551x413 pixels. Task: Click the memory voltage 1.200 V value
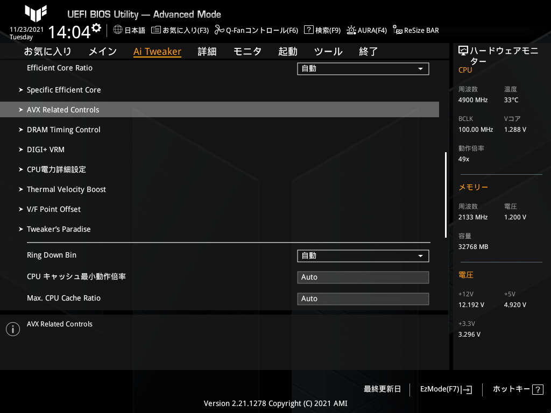515,217
